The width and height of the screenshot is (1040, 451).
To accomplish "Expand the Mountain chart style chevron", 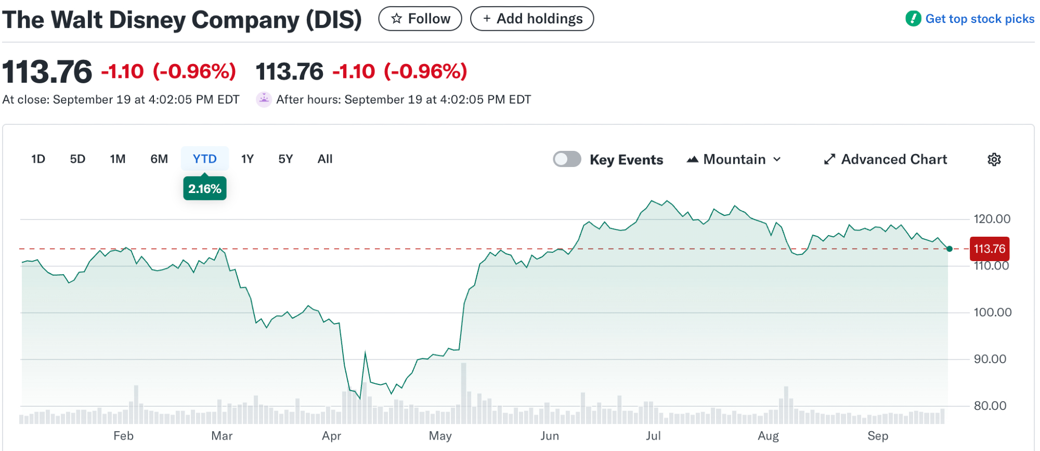I will coord(777,159).
